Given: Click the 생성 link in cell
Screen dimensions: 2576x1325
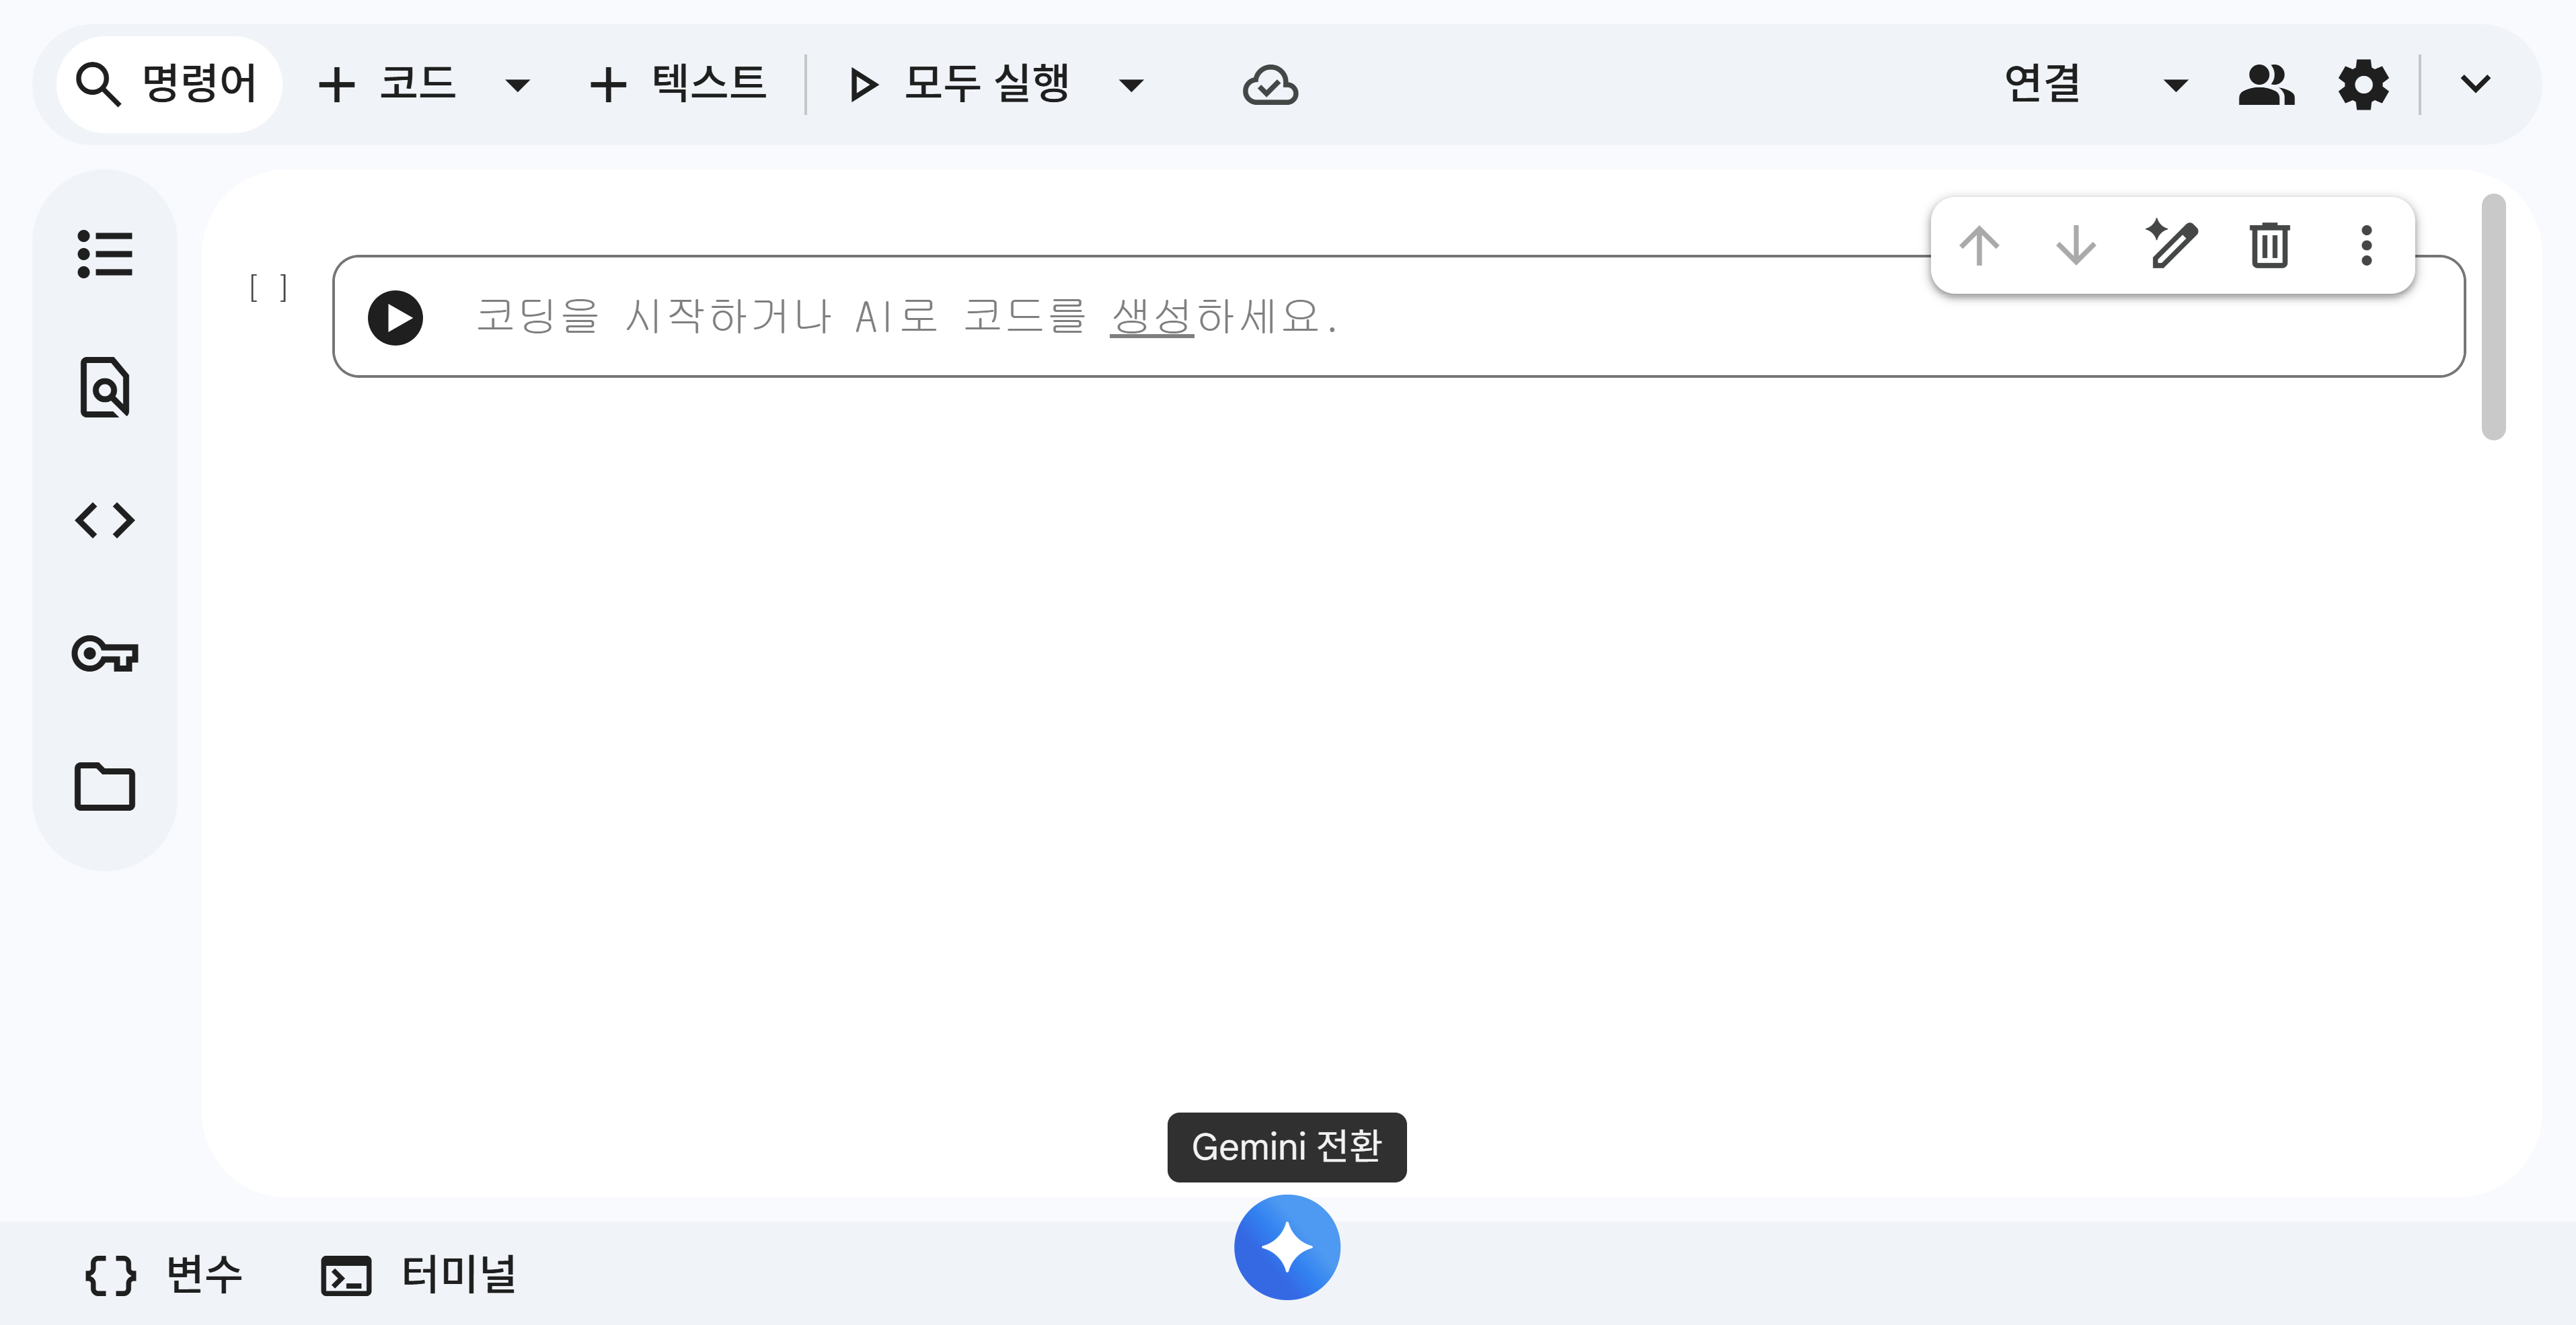Looking at the screenshot, I should 1151,317.
